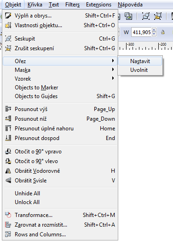The width and height of the screenshot is (173, 246).
Task: Click the Rows and Columns grid icon
Action: [x=8, y=234]
